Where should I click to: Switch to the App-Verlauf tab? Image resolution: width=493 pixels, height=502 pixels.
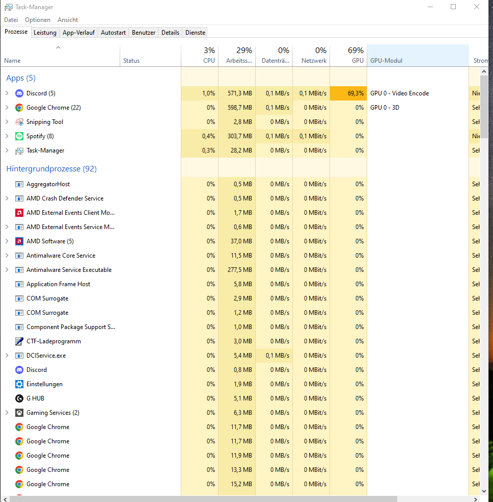[x=78, y=33]
